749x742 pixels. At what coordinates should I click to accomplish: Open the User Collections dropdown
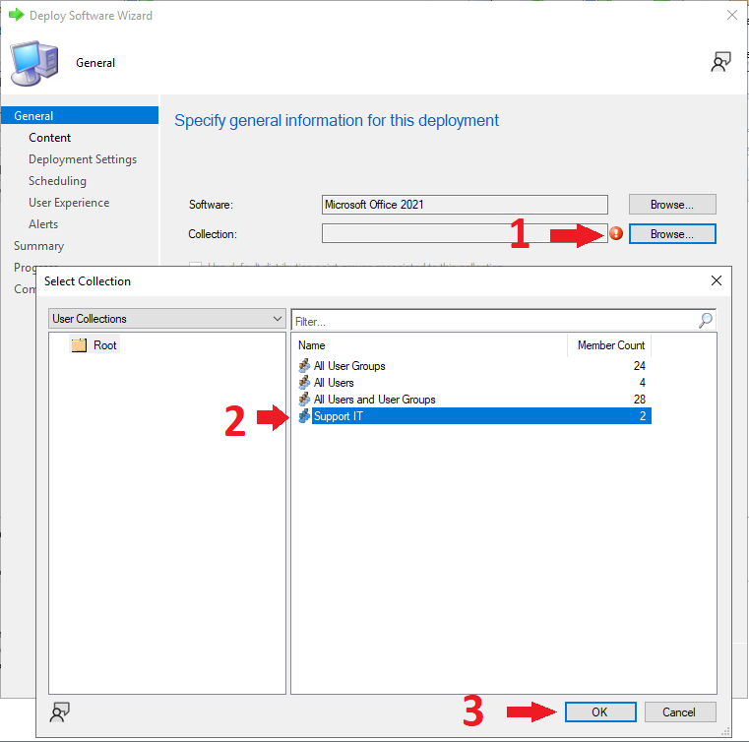point(166,319)
